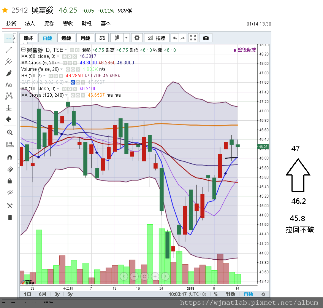Viewport: 323px width, 308px height.
Task: Take a chart snapshot with camera
Action: pyautogui.click(x=206, y=38)
